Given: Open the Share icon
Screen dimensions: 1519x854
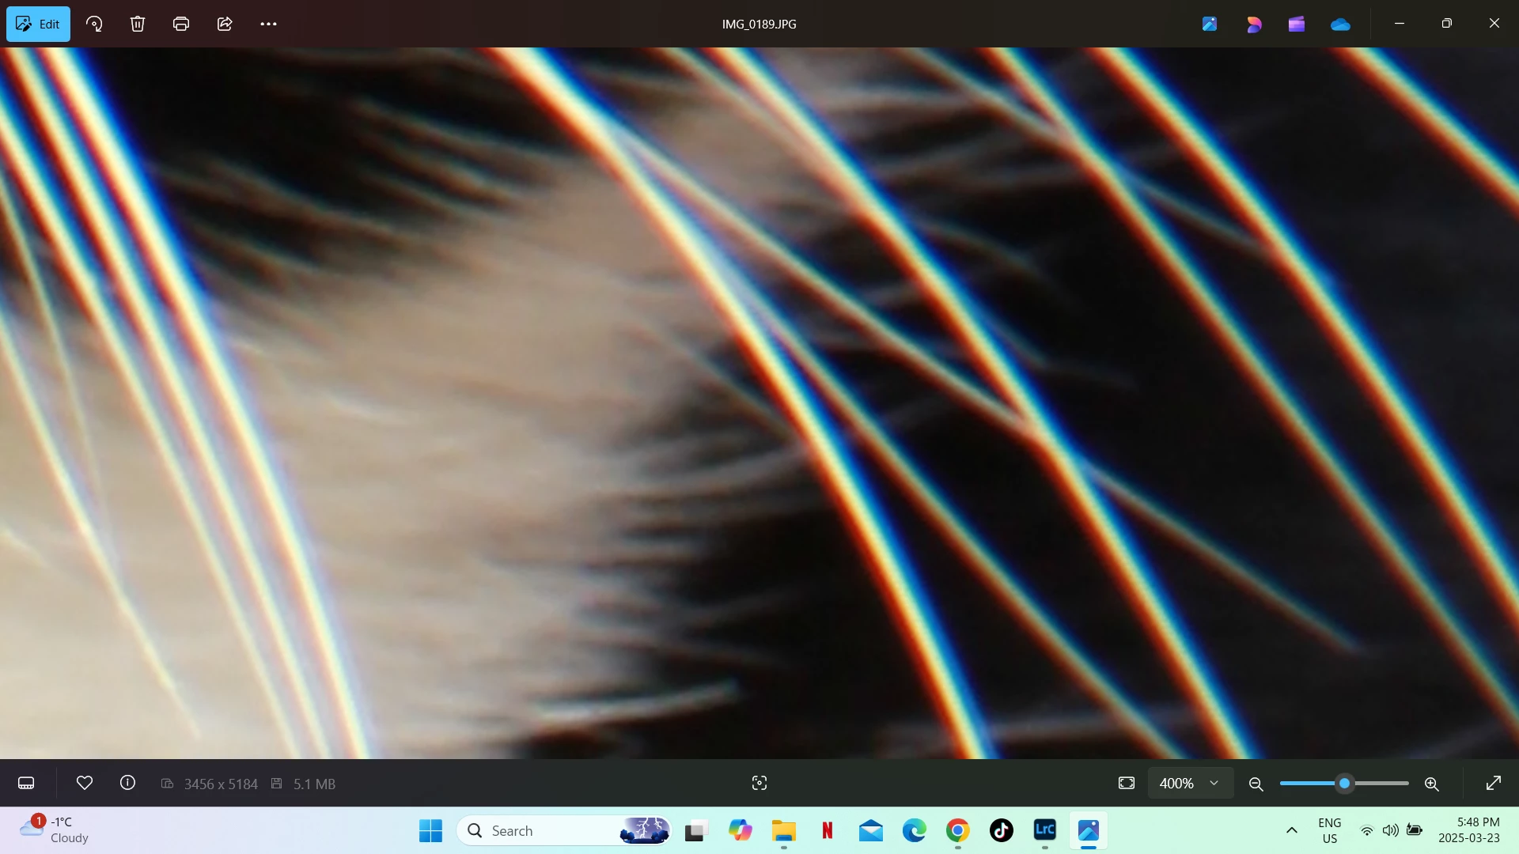Looking at the screenshot, I should (x=225, y=24).
